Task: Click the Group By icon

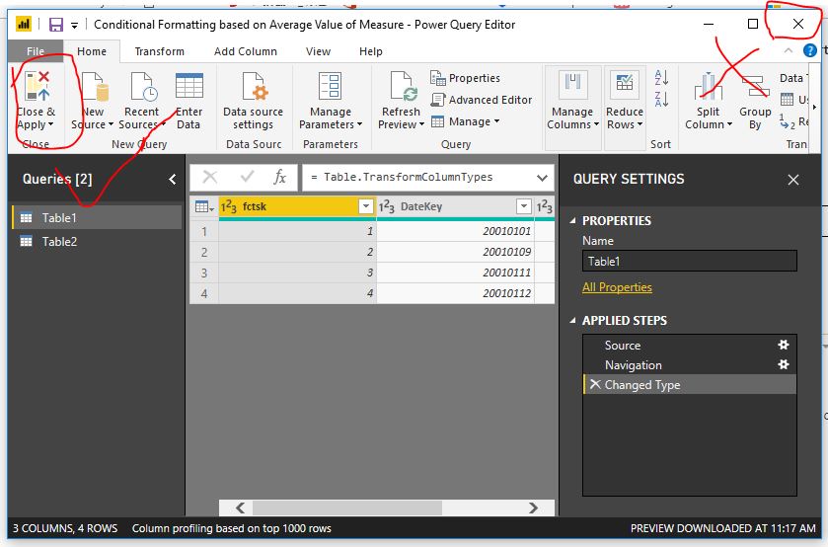Action: tap(755, 86)
